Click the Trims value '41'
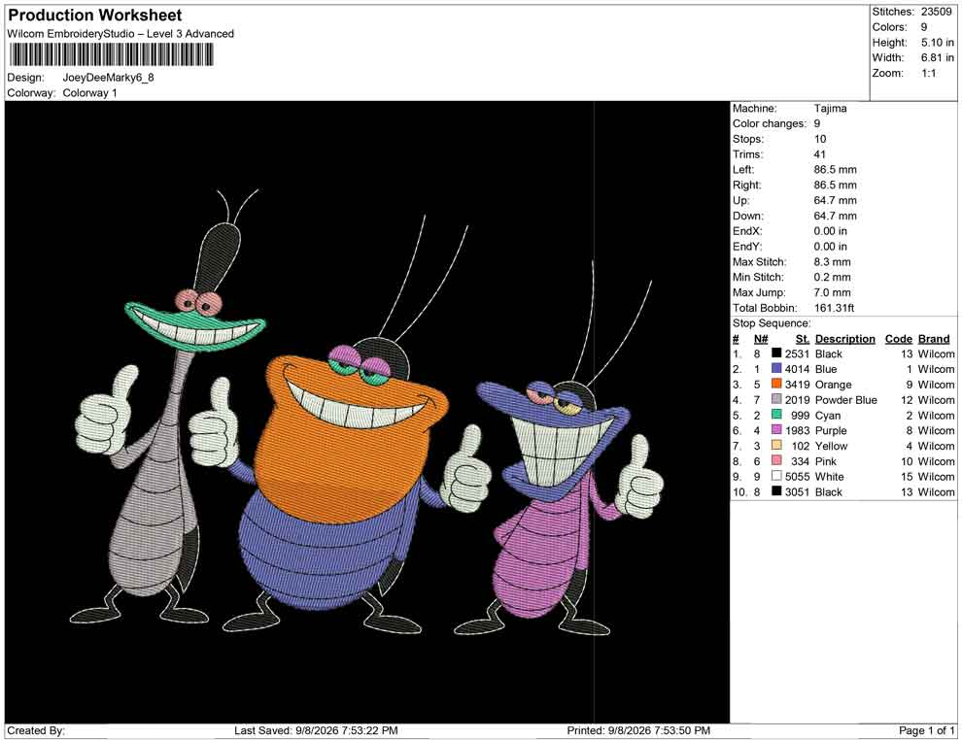The height and width of the screenshot is (740, 962). [820, 154]
